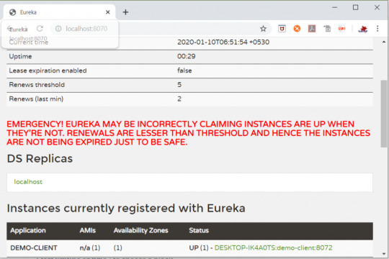This screenshot has width=389, height=259.
Task: Open the localhost DS replica link
Action: [x=28, y=182]
